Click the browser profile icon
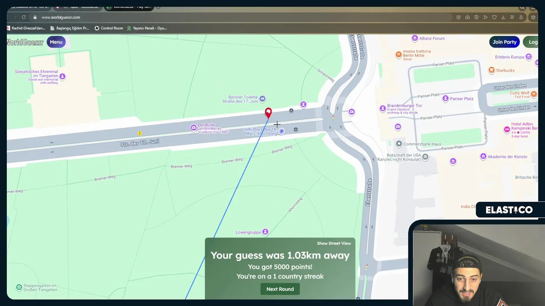This screenshot has height=306, width=545. [x=521, y=17]
